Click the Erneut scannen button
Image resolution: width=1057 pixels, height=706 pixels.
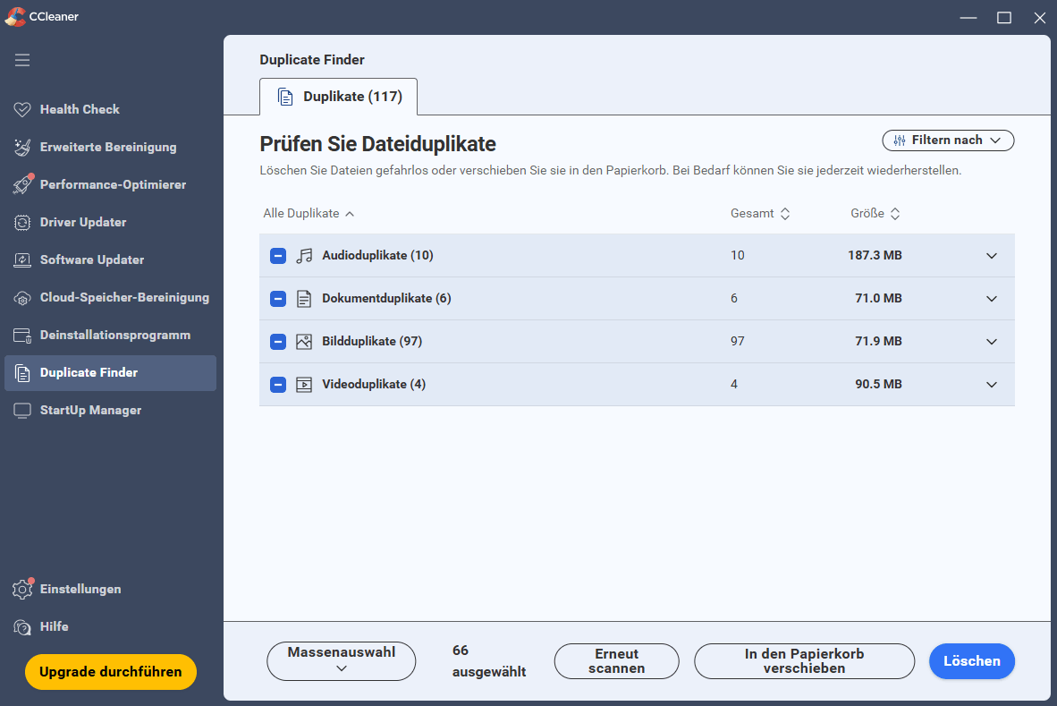616,661
